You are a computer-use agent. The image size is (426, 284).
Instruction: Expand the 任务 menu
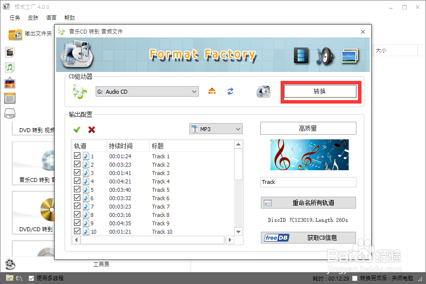[x=14, y=17]
